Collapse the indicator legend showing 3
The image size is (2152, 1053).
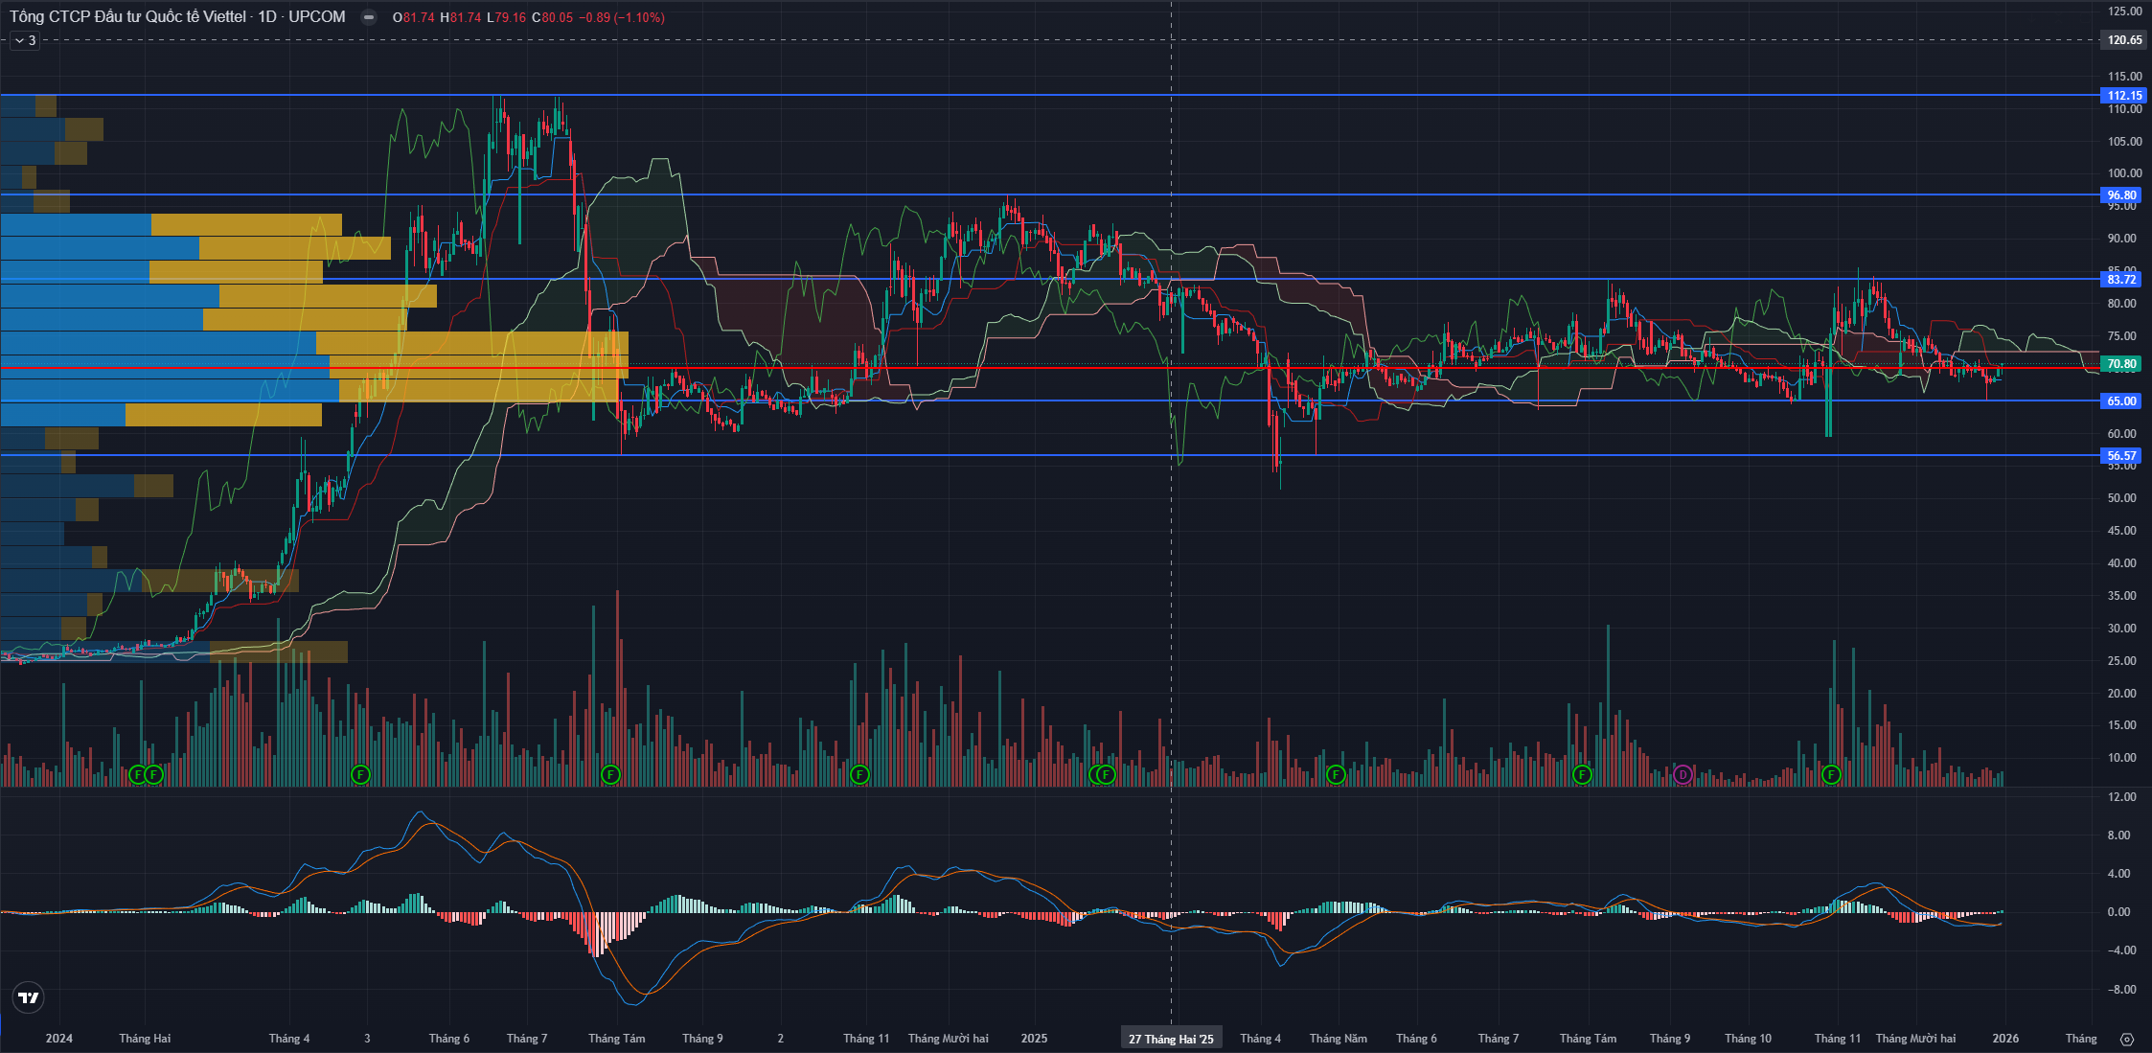tap(25, 40)
